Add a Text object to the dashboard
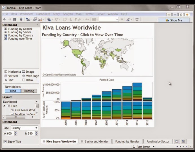The image size is (195, 152). pyautogui.click(x=9, y=80)
